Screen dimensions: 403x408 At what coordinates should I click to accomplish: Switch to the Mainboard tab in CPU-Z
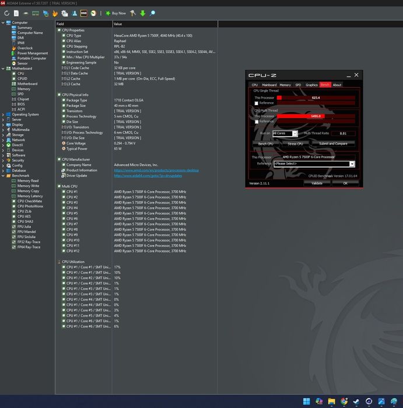point(269,85)
